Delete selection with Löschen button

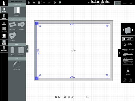pyautogui.click(x=128, y=72)
